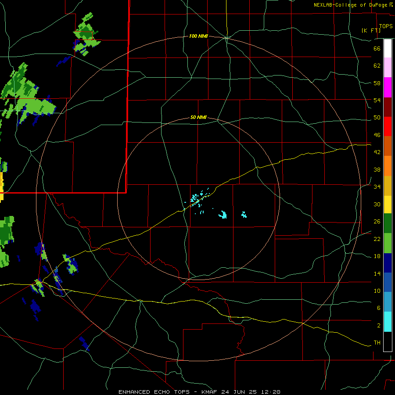The height and width of the screenshot is (395, 395).
Task: Click the navy blue legend swatch
Action: coord(388,263)
